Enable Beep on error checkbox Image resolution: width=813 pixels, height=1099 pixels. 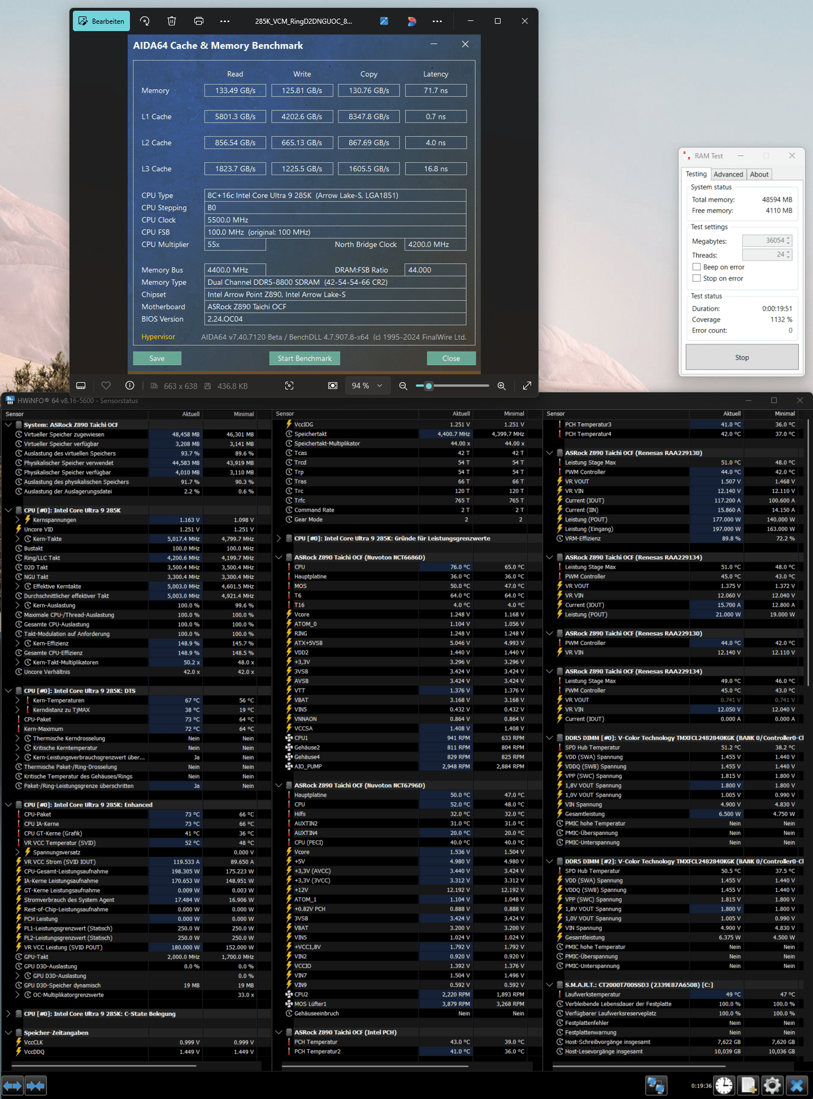click(x=697, y=267)
